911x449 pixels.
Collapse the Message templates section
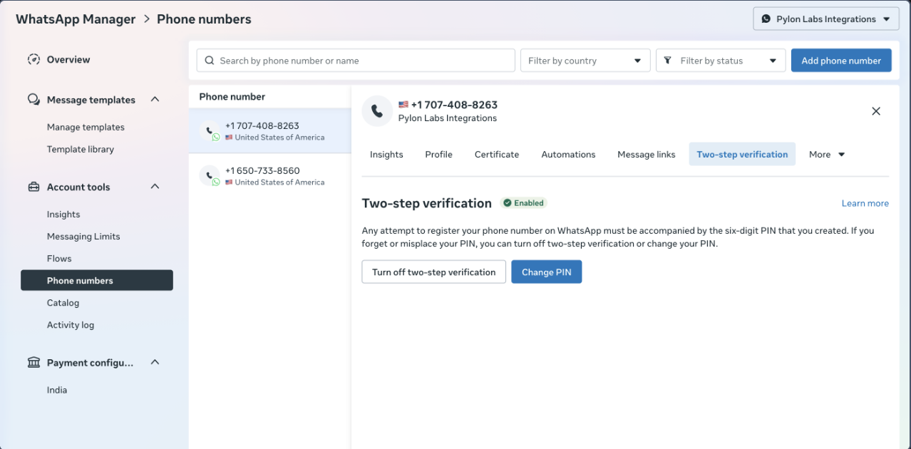[x=155, y=100]
